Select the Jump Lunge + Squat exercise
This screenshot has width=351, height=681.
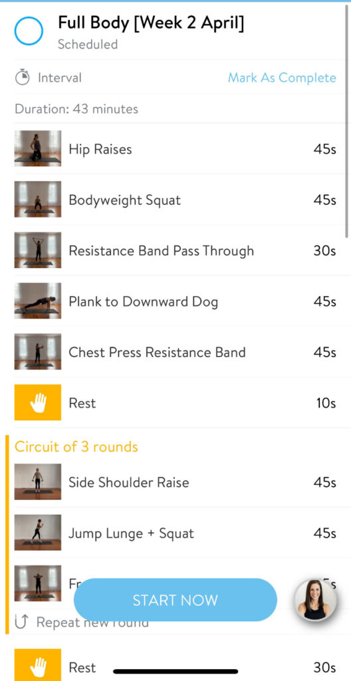(x=175, y=533)
